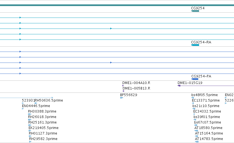This screenshot has height=143, width=234.
Task: Click the EN02 EST arrow at right edge
Action: [x=226, y=98]
